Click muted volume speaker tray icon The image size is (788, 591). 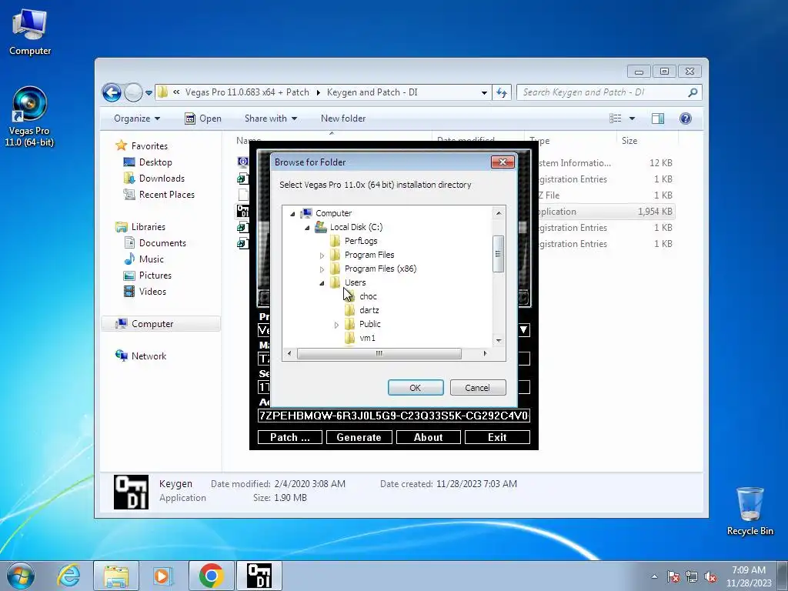coord(710,576)
